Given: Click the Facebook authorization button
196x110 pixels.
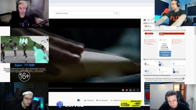Looking at the screenshot, I should [165, 54].
